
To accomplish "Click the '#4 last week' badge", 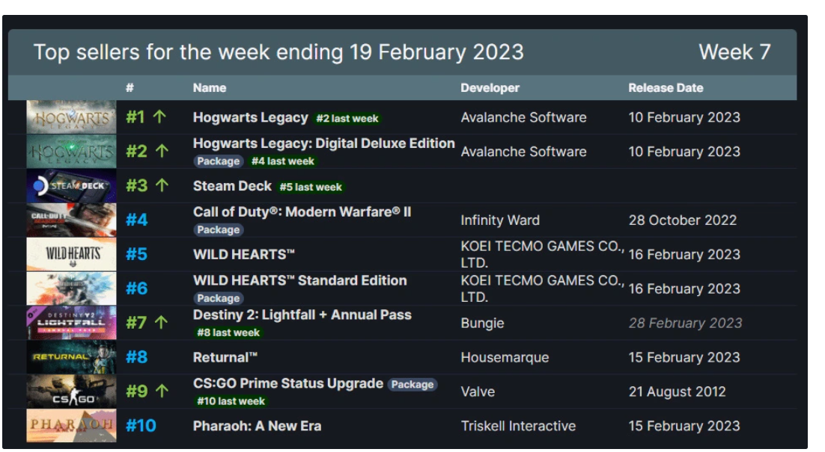I will click(x=282, y=161).
